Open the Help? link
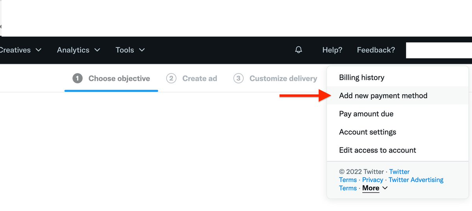The image size is (472, 211). (x=332, y=50)
